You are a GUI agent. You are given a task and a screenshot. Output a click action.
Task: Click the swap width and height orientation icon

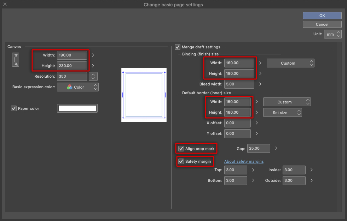(x=16, y=60)
